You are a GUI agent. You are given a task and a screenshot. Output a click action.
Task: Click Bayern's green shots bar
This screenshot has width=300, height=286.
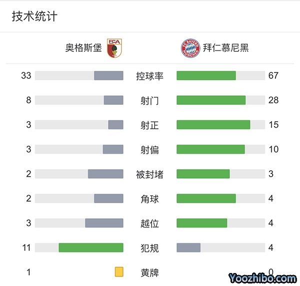click(x=211, y=100)
